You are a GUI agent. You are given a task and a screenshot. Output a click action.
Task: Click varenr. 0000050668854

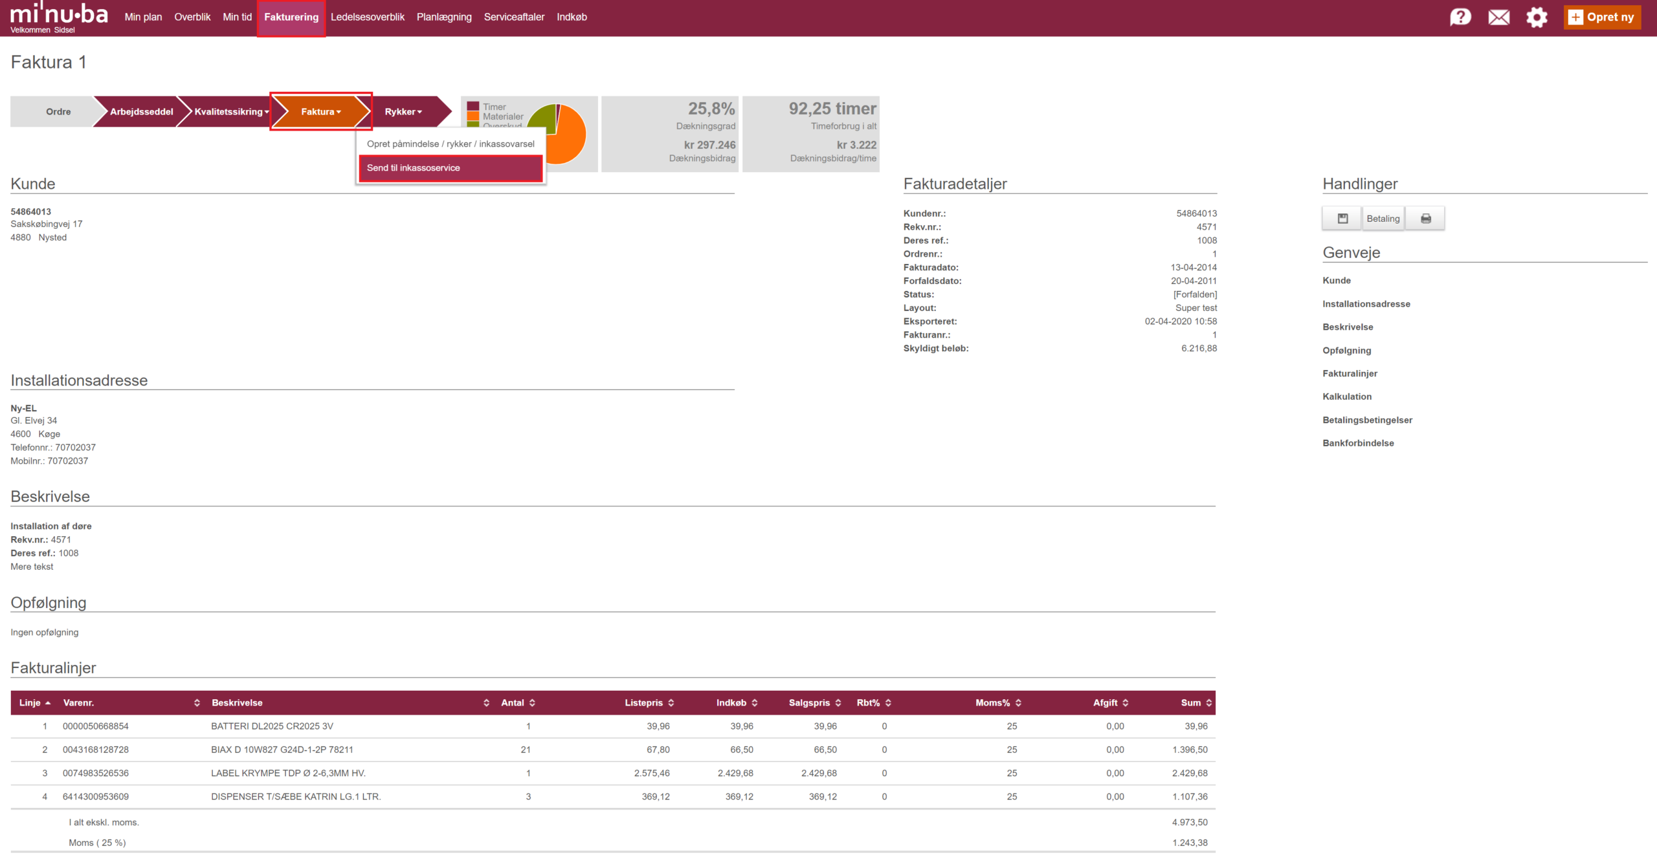pos(95,726)
